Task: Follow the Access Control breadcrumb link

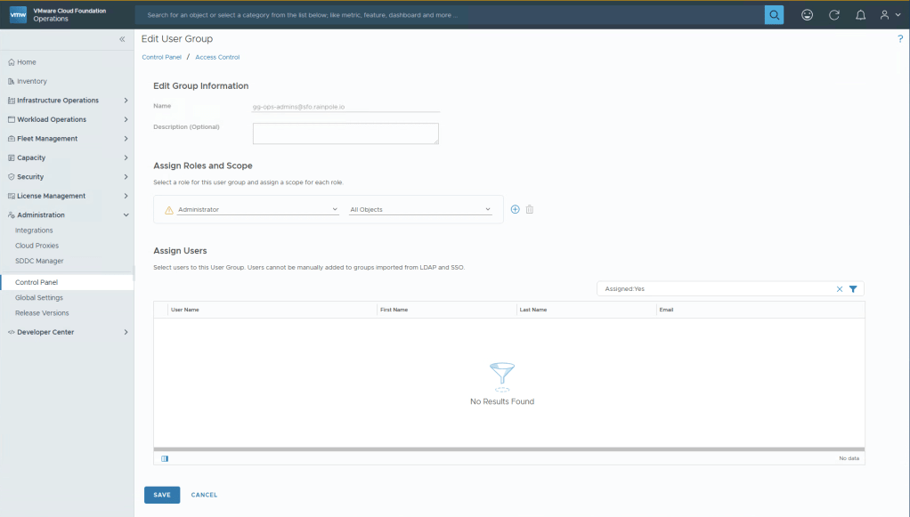Action: click(217, 57)
